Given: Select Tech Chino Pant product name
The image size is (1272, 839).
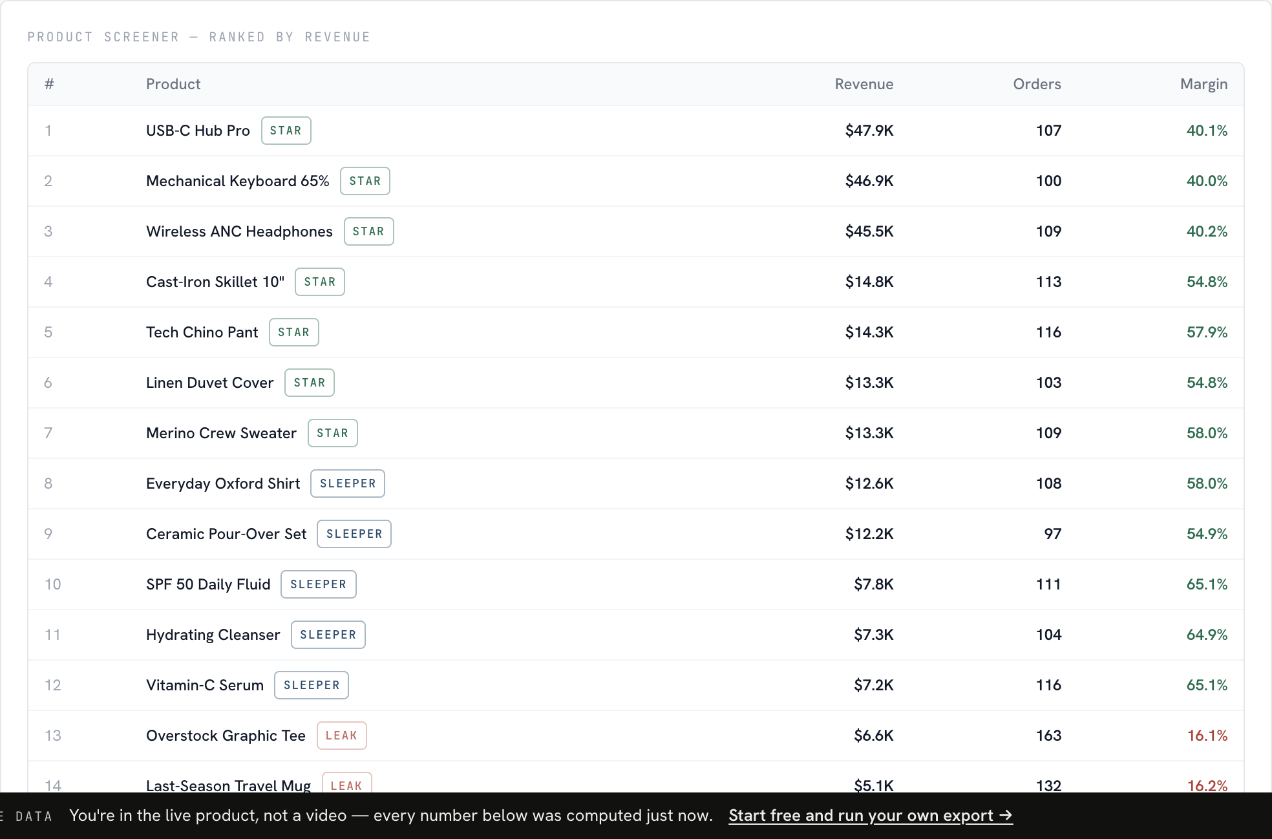Looking at the screenshot, I should click(202, 332).
